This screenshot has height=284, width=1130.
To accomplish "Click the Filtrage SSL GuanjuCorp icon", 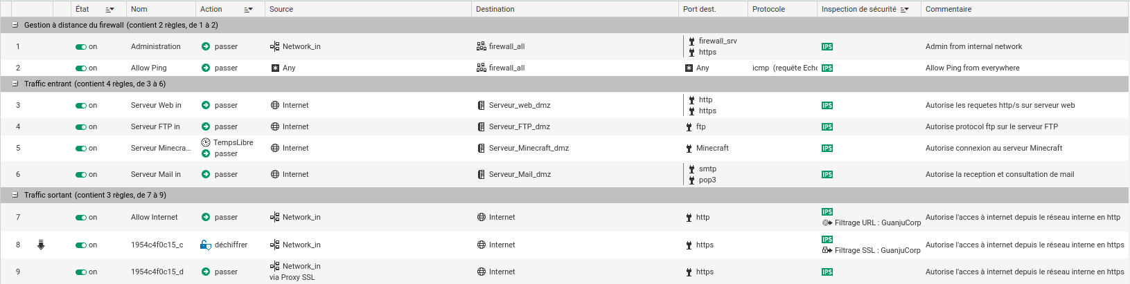I will click(827, 250).
